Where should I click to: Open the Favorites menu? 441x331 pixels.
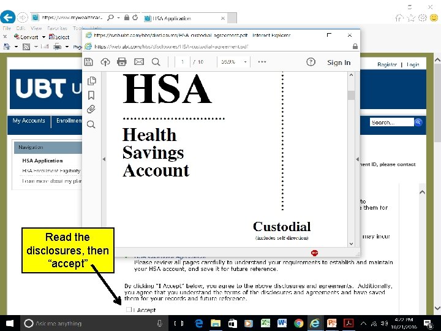pyautogui.click(x=57, y=28)
